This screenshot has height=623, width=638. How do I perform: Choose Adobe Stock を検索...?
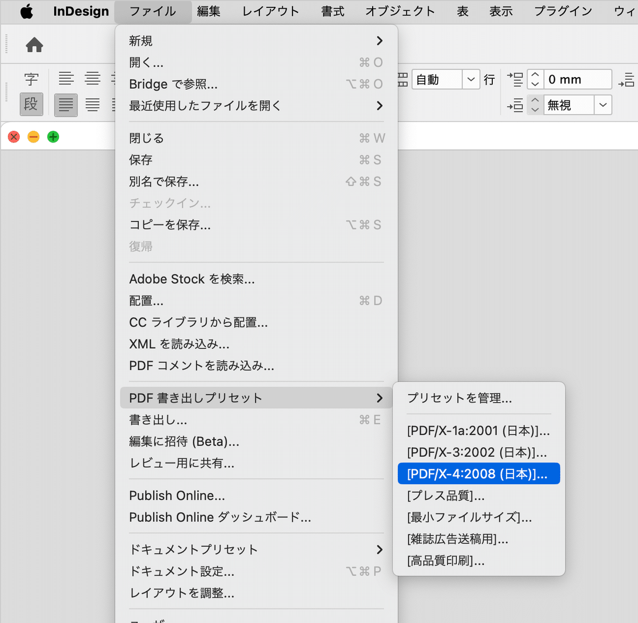pyautogui.click(x=256, y=279)
